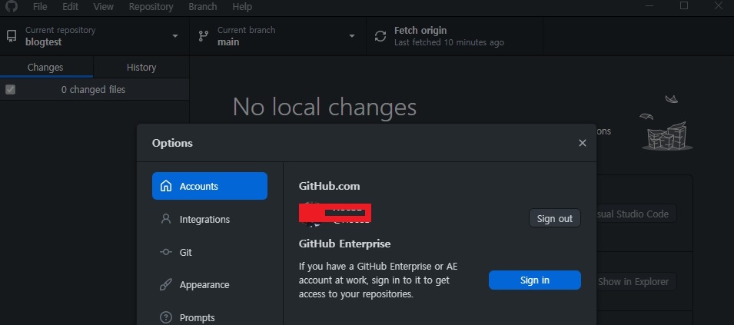Open the Repository menu
734x325 pixels.
(x=151, y=7)
